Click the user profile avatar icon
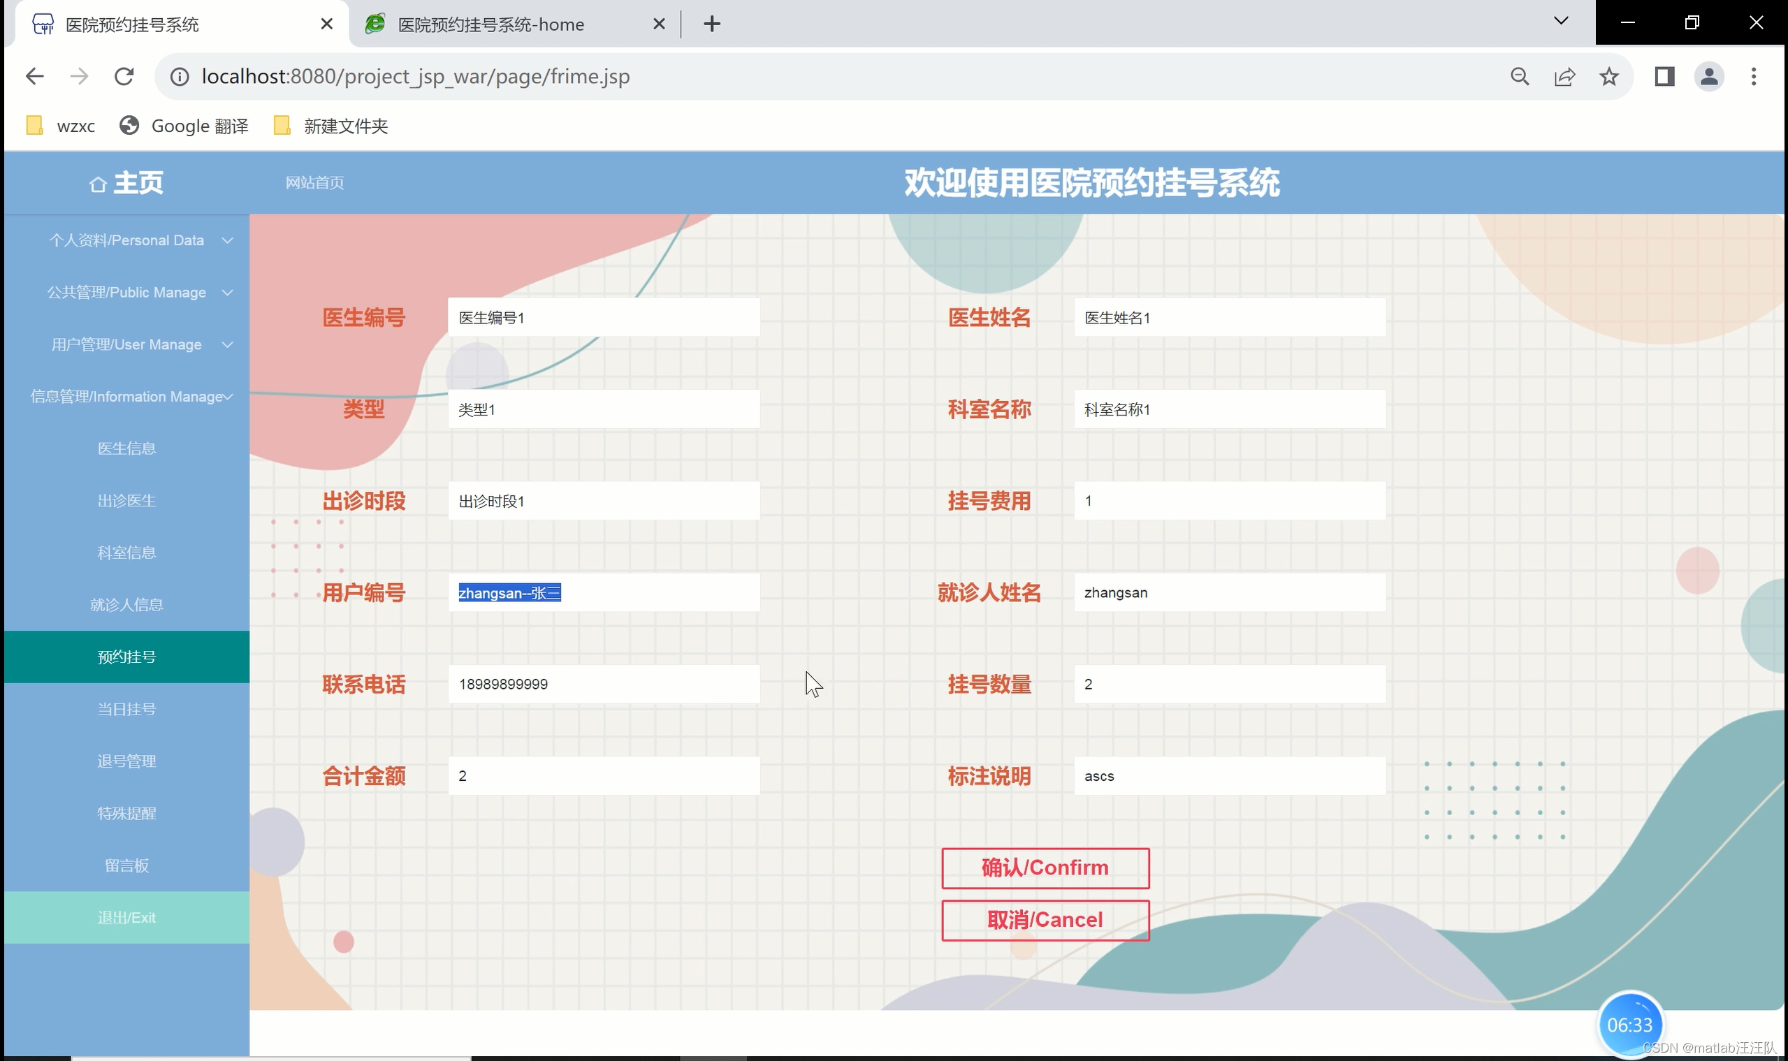Image resolution: width=1788 pixels, height=1061 pixels. 1708,77
